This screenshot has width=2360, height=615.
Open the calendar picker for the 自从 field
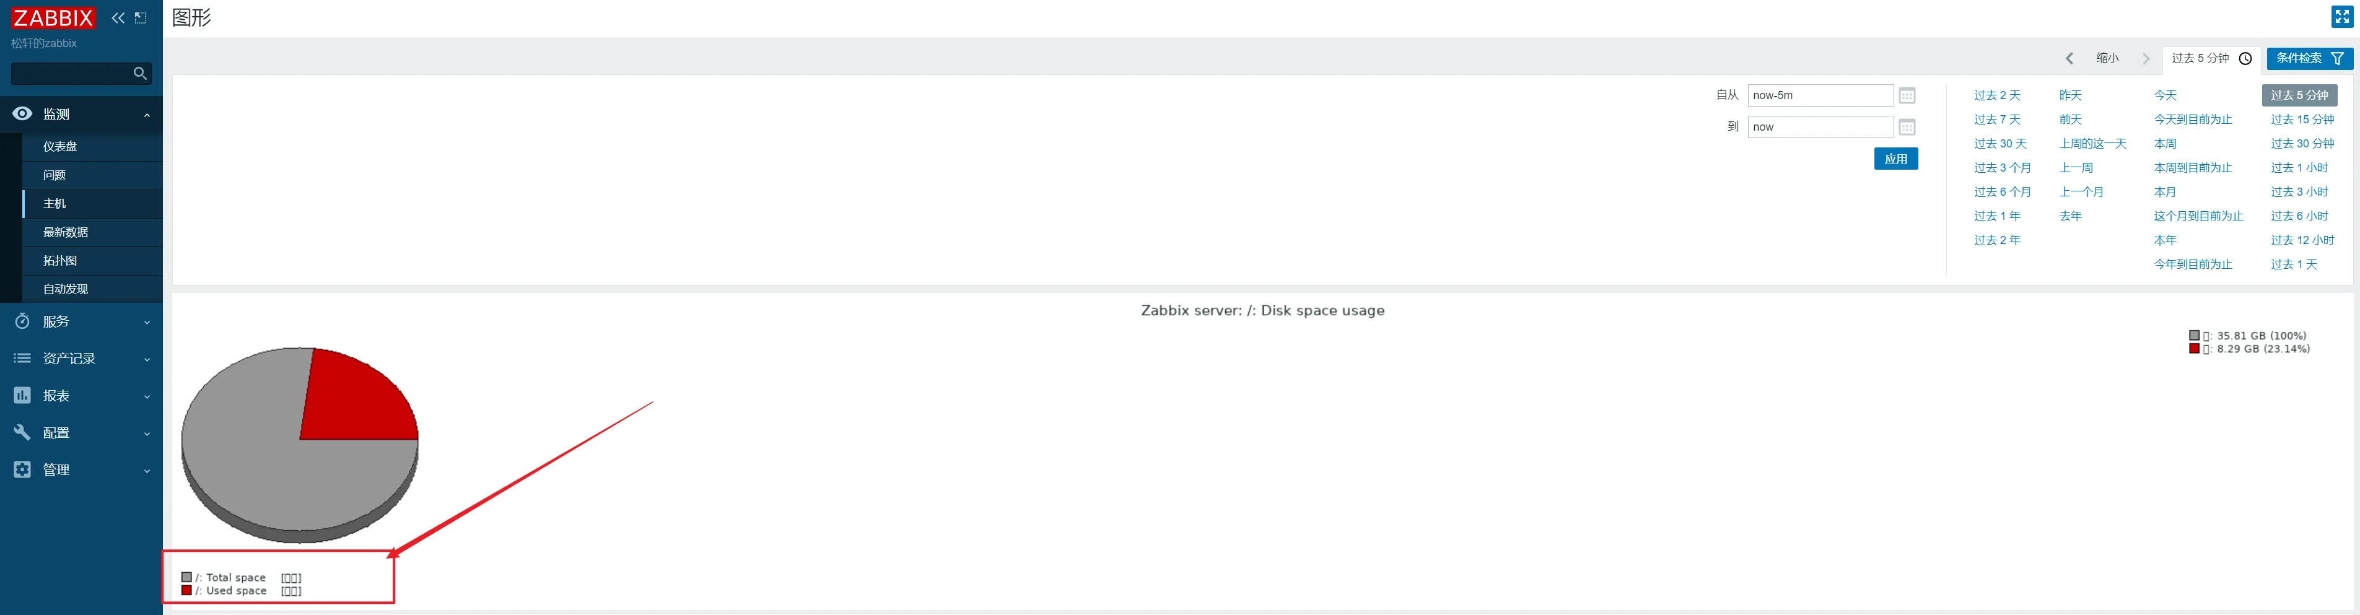tap(1907, 95)
